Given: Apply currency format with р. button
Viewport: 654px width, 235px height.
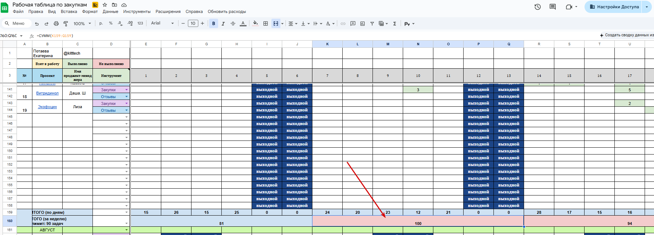Looking at the screenshot, I should [101, 23].
